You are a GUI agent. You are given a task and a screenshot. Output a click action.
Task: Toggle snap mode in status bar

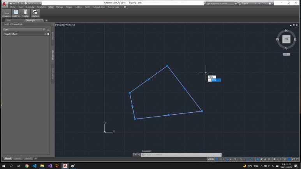click(220, 159)
